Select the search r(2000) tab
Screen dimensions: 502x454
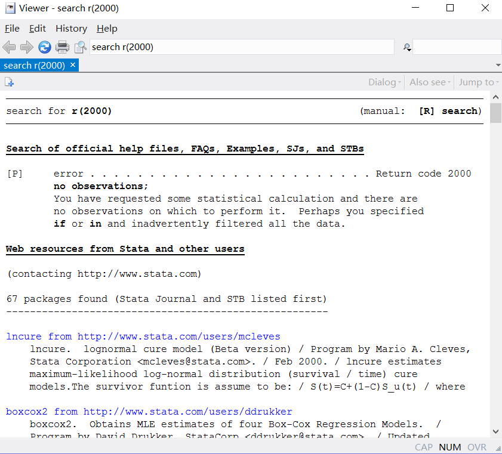[x=34, y=65]
